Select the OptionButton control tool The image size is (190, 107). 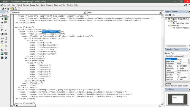[6, 30]
